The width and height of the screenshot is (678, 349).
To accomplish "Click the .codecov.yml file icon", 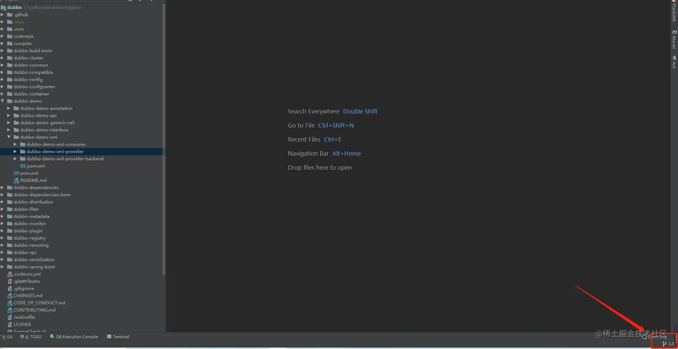I will click(10, 274).
